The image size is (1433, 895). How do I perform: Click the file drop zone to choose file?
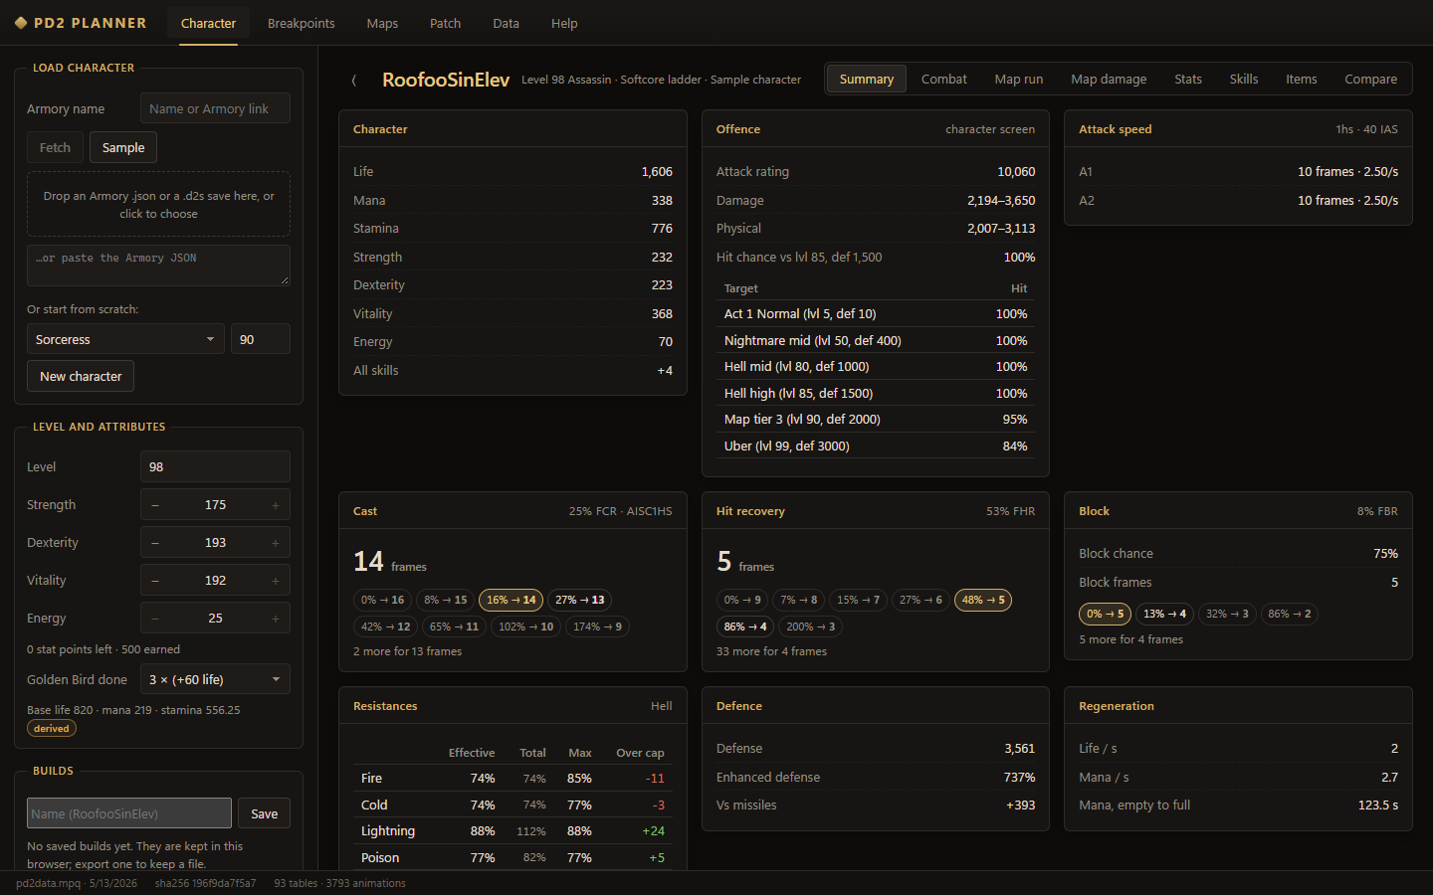(x=158, y=204)
